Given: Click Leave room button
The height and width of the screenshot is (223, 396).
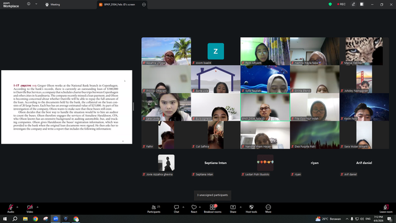Looking at the screenshot, I should pos(386,209).
